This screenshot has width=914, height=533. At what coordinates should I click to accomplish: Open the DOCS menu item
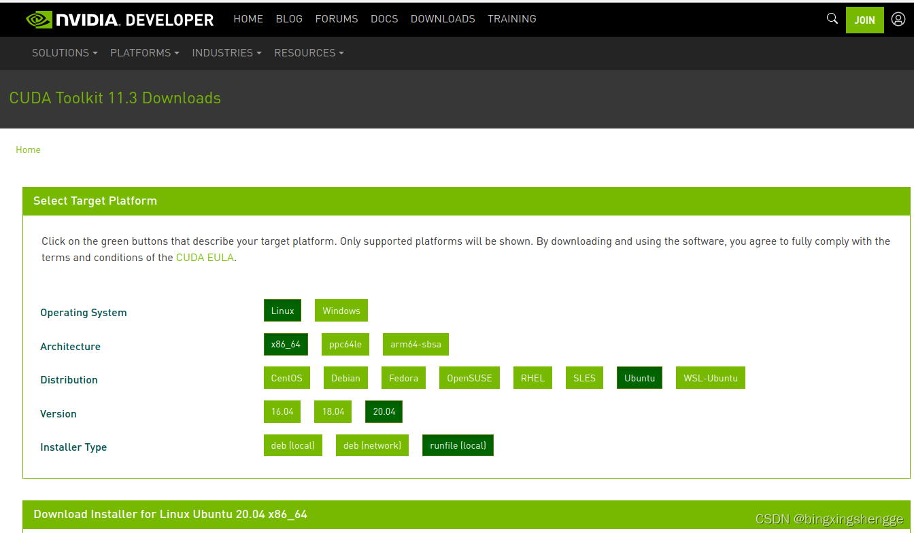tap(384, 19)
